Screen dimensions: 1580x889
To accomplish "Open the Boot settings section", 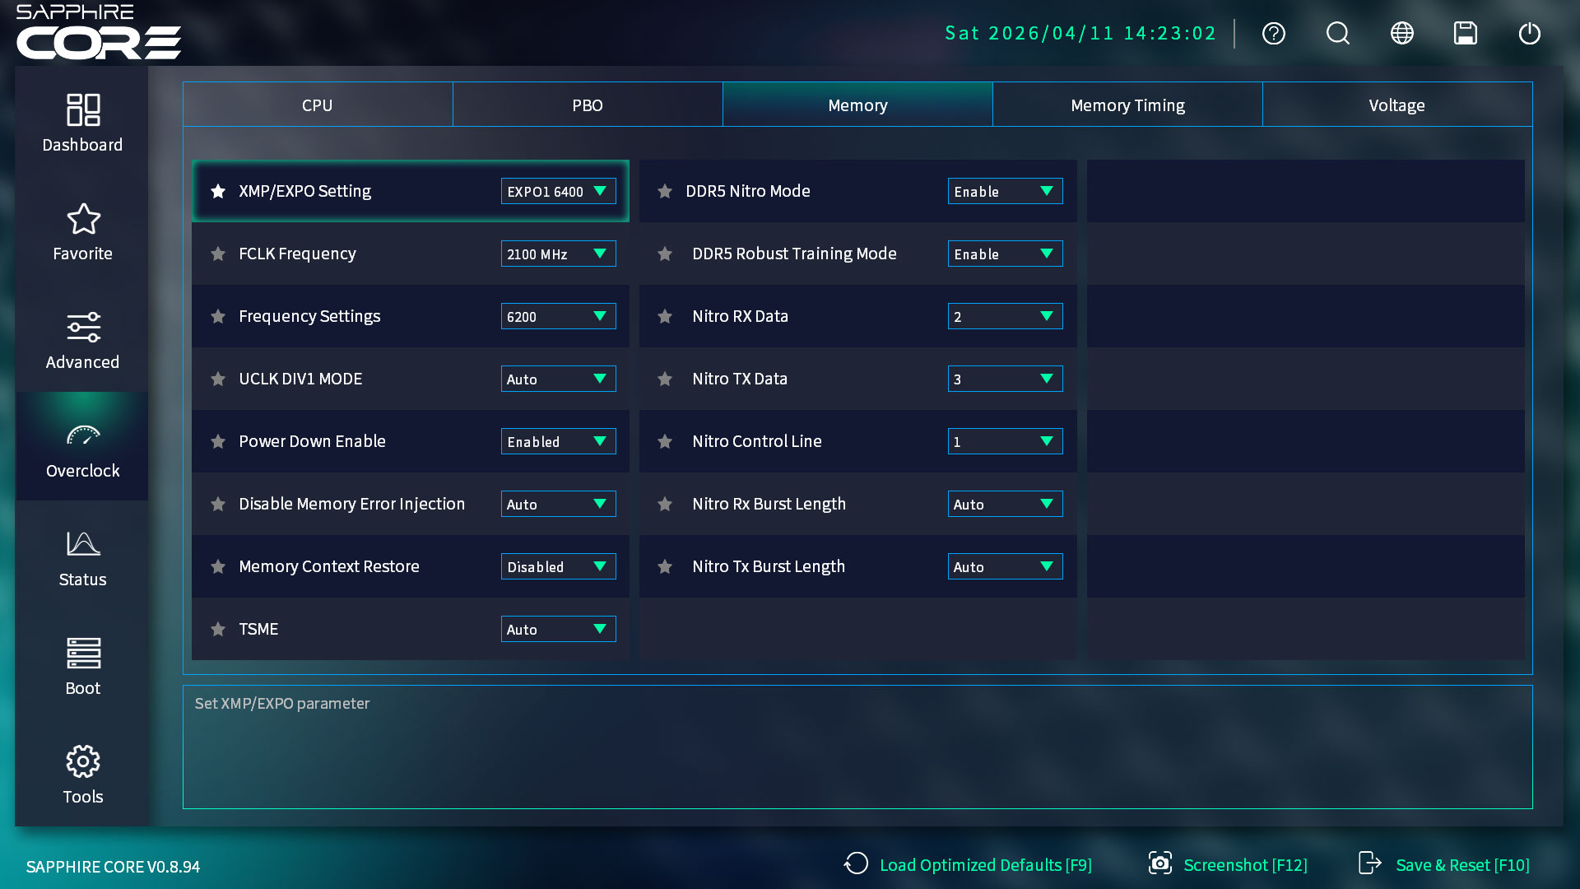I will 82,667.
